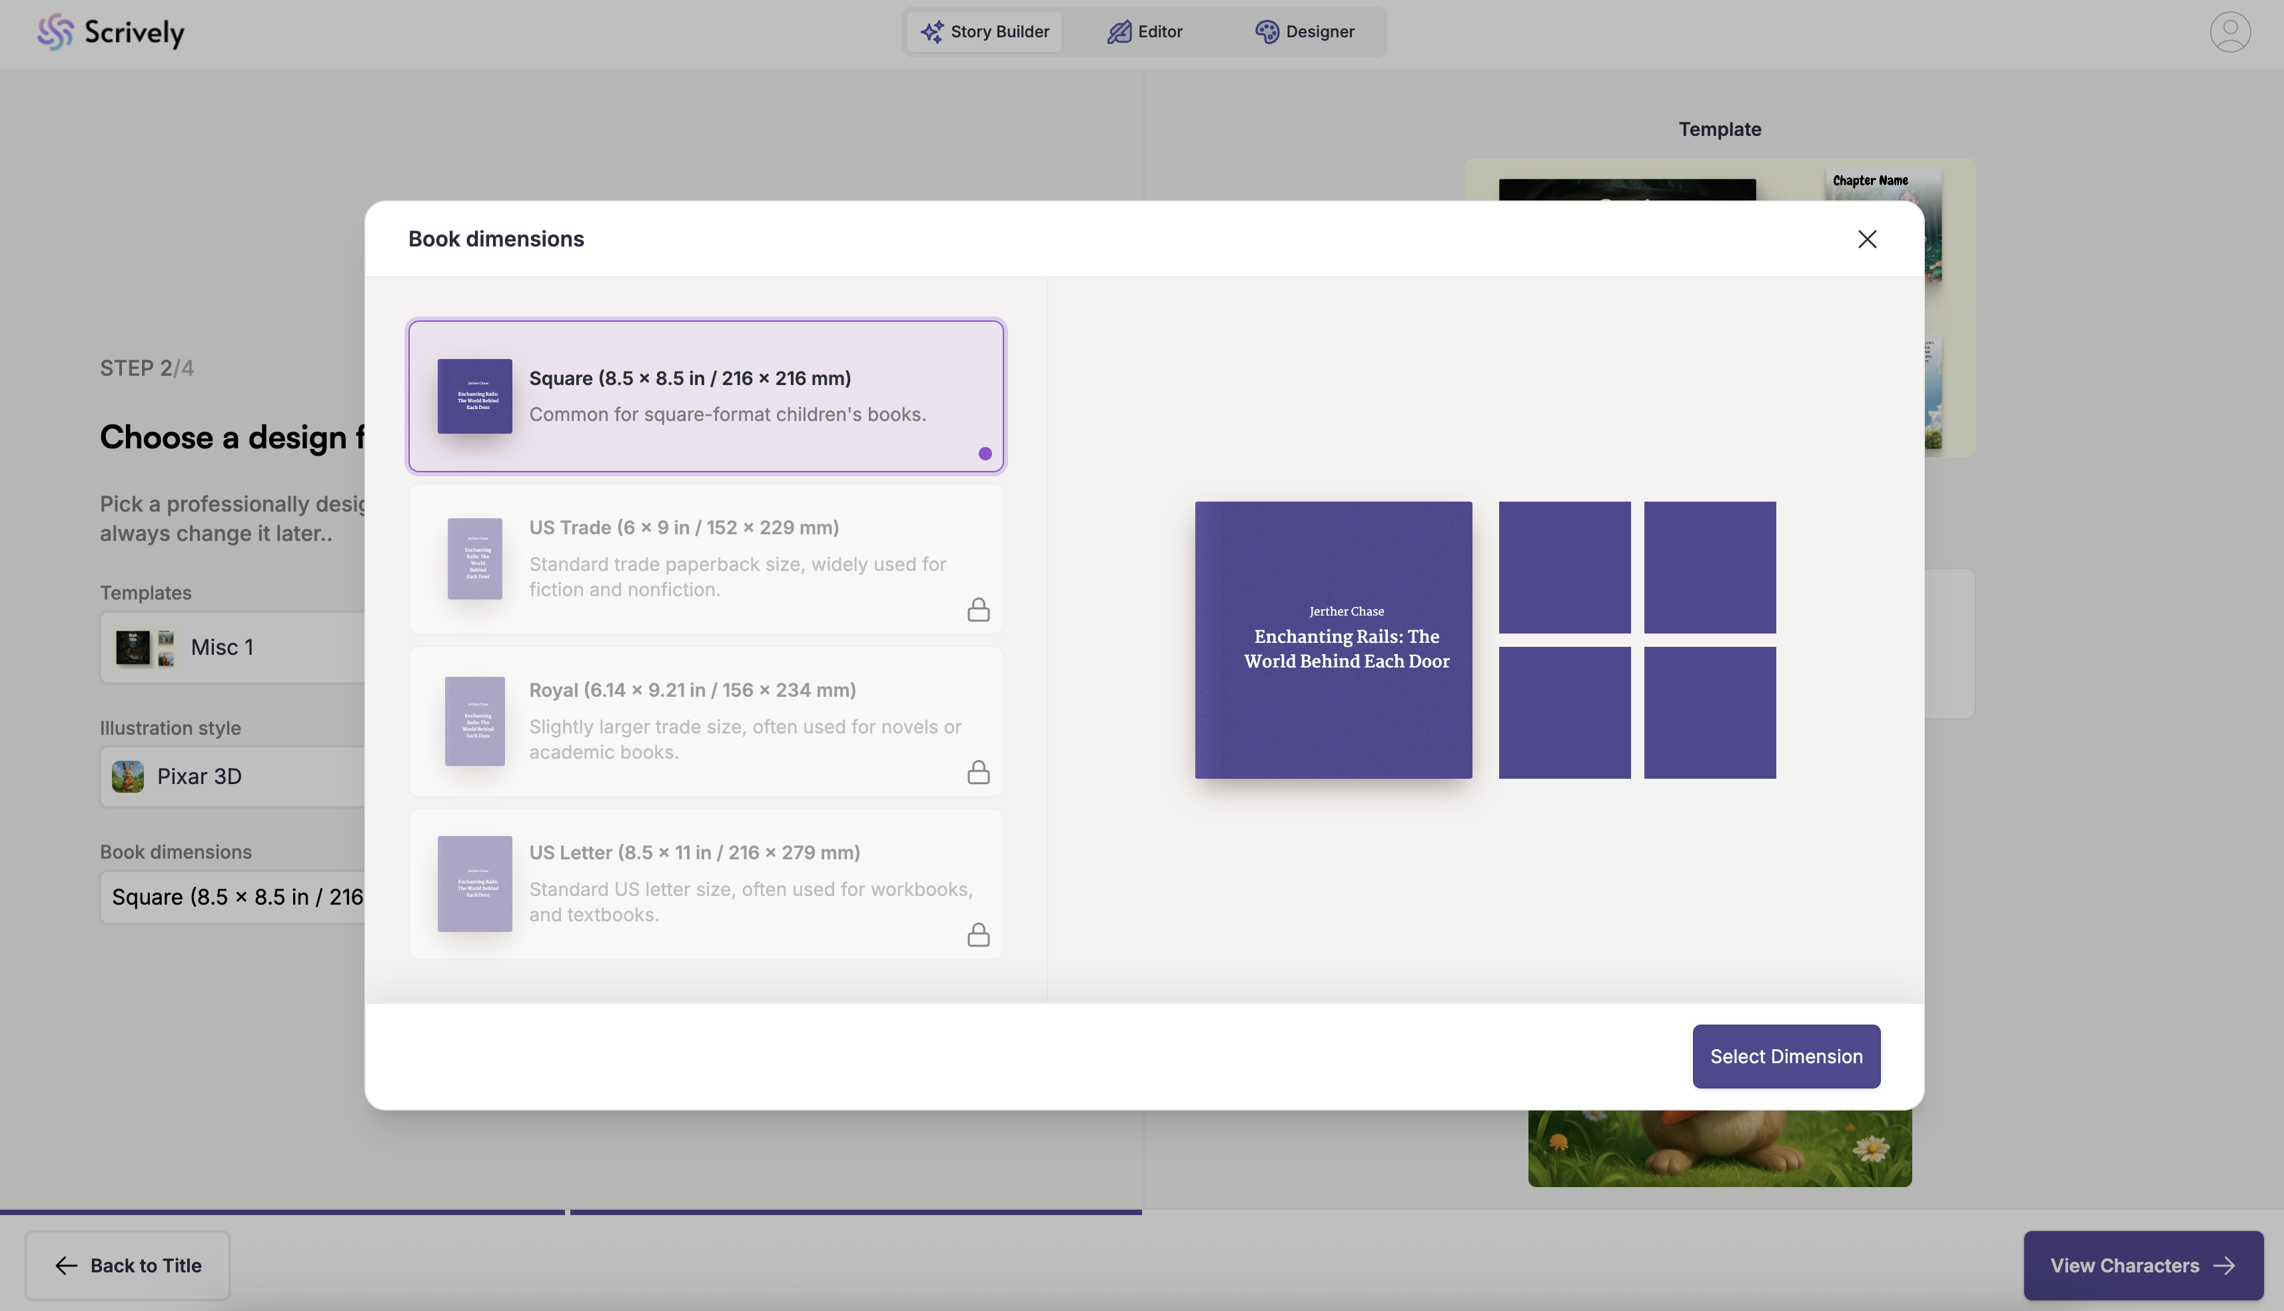Click the lock icon on US Trade
Screen dimensions: 2284x1311
[x=977, y=610]
